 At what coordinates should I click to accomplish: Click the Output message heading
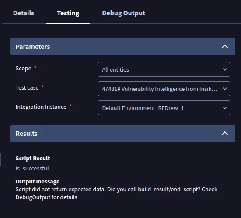pos(38,182)
